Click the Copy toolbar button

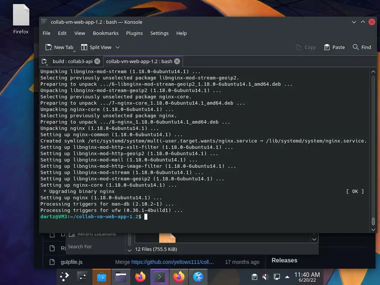coord(306,47)
